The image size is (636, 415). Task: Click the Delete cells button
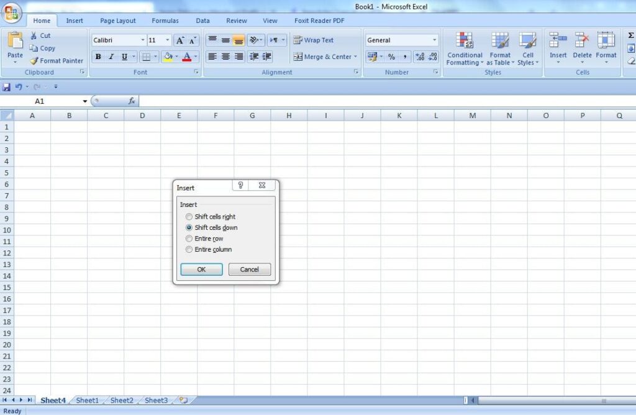[582, 48]
